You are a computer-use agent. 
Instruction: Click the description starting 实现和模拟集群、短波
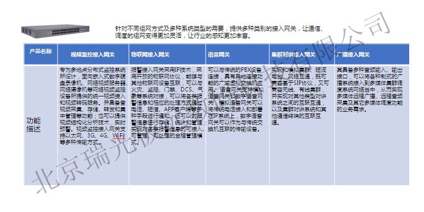coord(300,96)
